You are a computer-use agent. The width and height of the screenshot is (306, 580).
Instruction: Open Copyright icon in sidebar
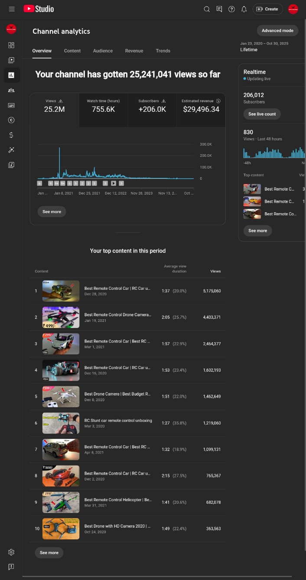point(11,120)
